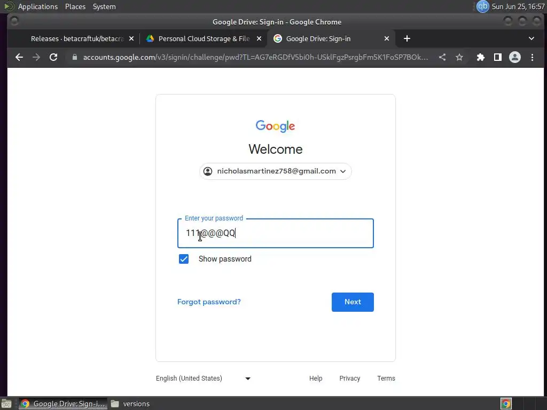Open the tab search dropdown arrow

point(532,38)
